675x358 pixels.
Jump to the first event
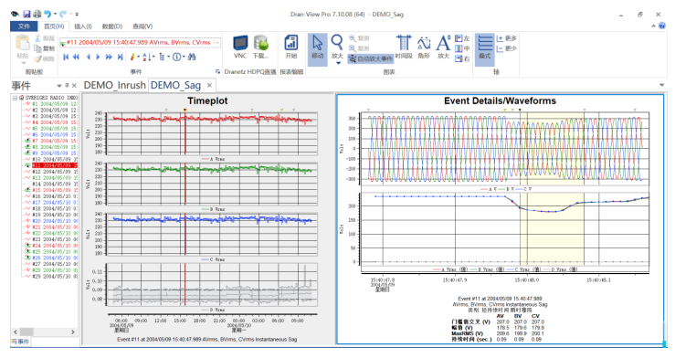pos(66,57)
